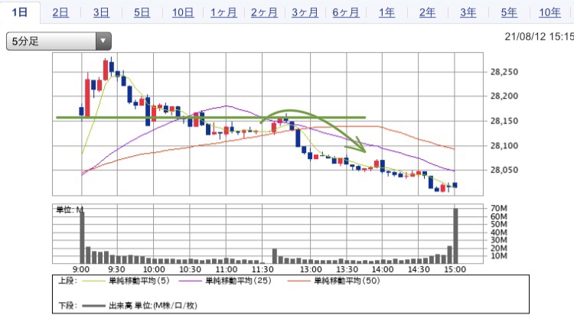Switch to the 1年 chart range

click(386, 13)
